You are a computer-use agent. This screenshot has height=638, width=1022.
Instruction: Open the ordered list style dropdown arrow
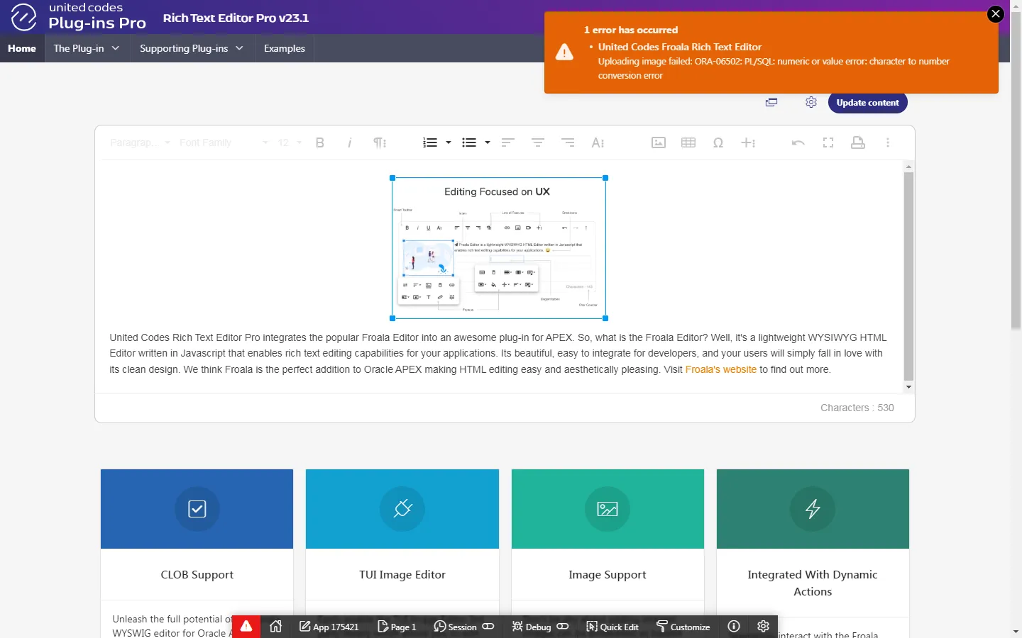point(449,142)
